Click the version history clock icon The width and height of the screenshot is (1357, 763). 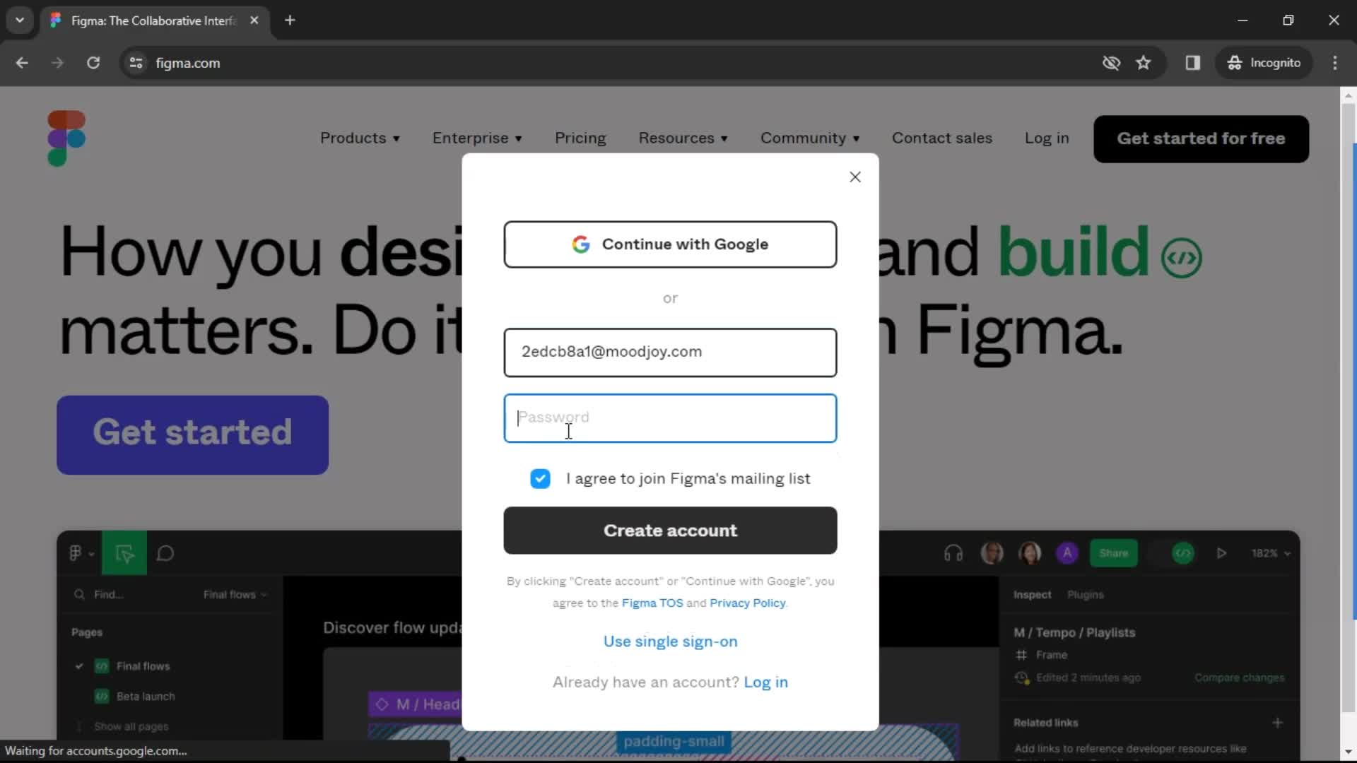[1022, 678]
